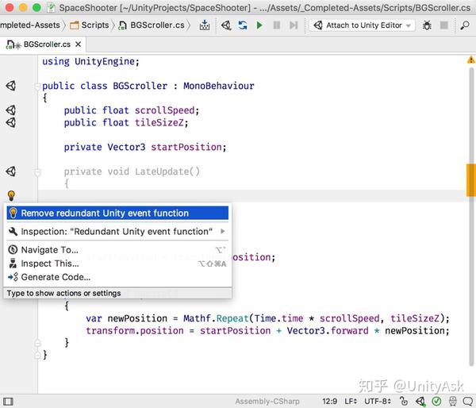The image size is (476, 408).
Task: Click the method end fold marker
Action: tap(37, 343)
